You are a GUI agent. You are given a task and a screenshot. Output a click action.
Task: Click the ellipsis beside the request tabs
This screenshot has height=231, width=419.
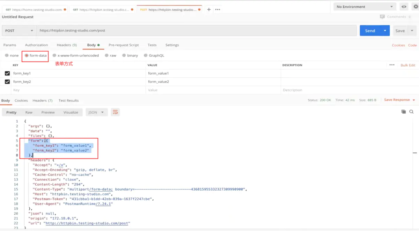[x=218, y=9]
